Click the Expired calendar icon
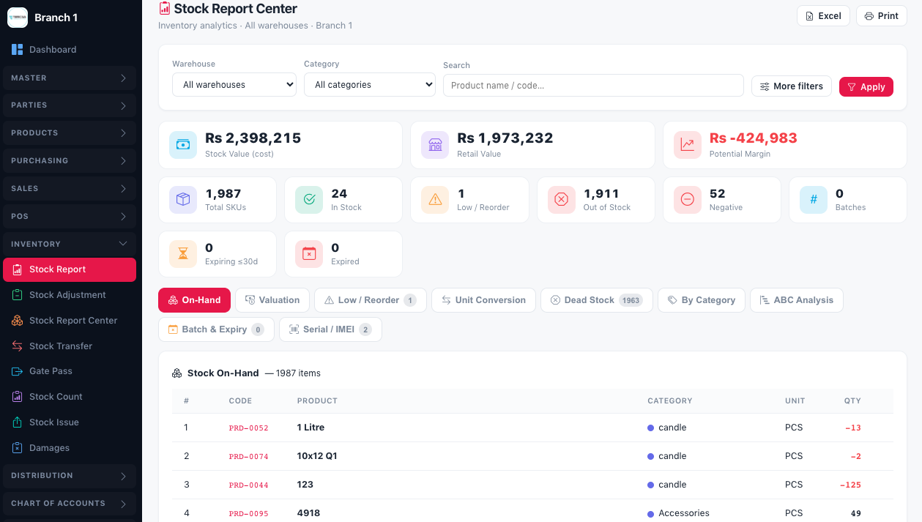This screenshot has height=522, width=922. pos(309,254)
